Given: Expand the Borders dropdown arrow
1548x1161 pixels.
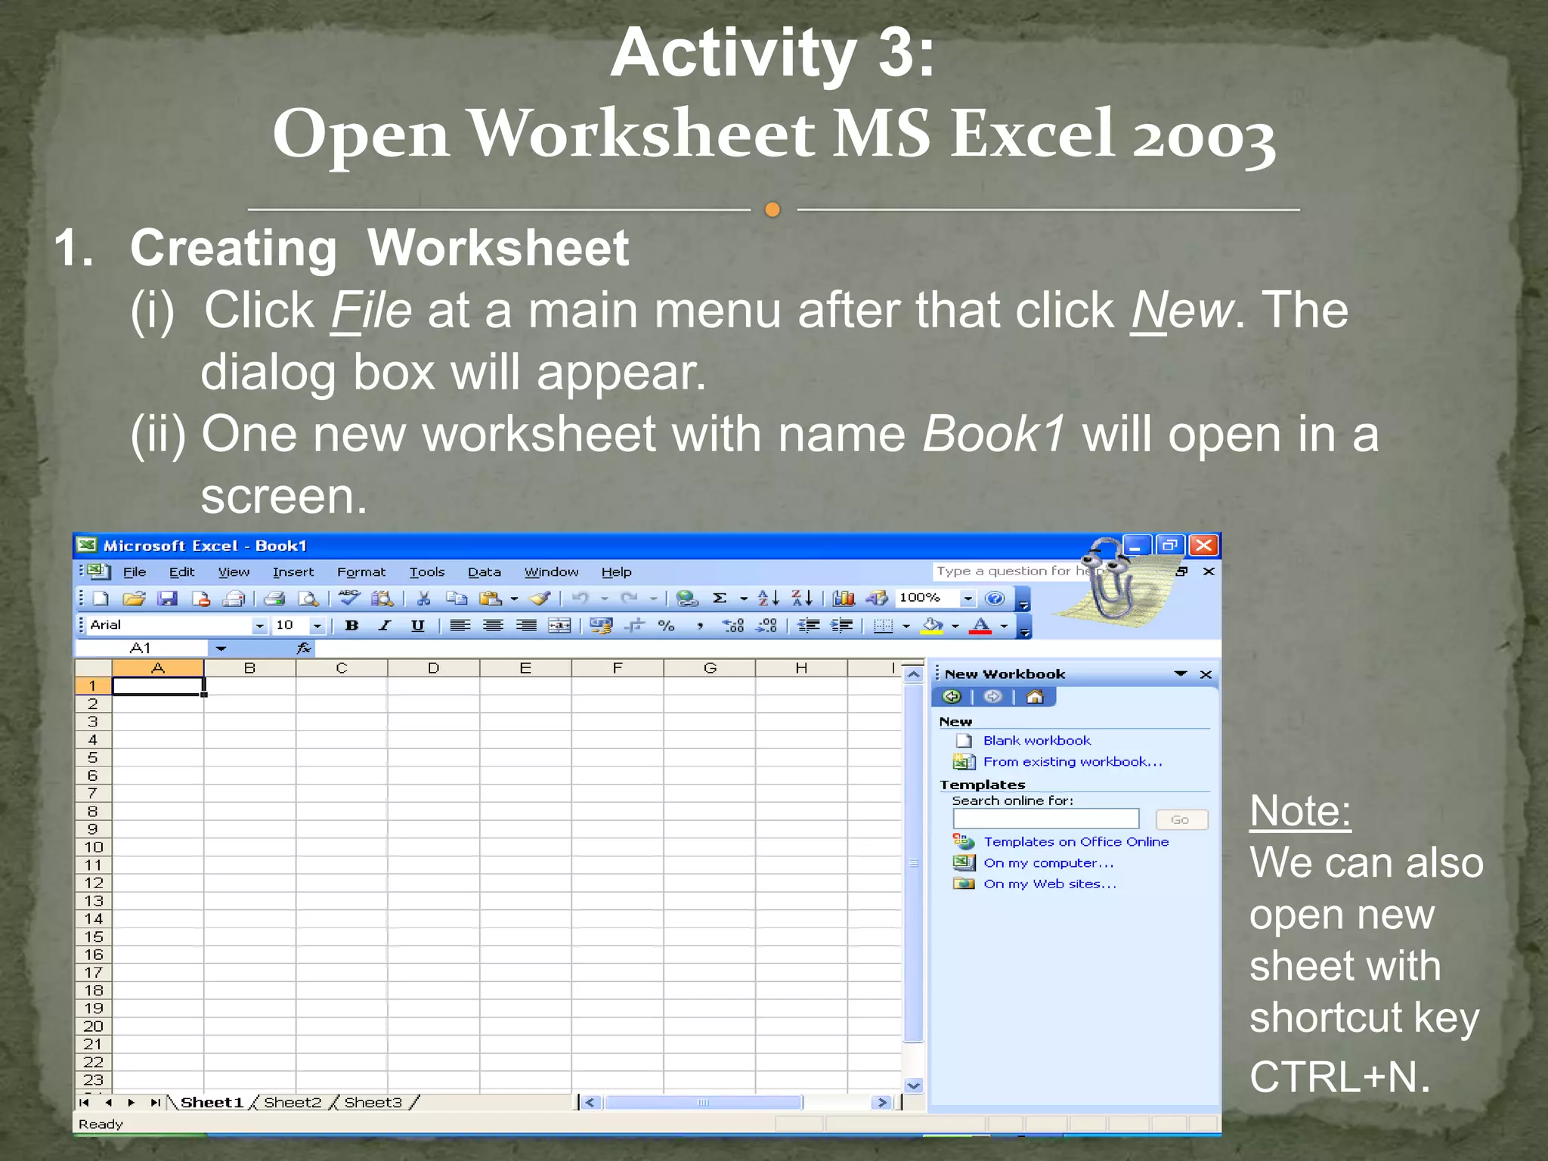Looking at the screenshot, I should [906, 627].
